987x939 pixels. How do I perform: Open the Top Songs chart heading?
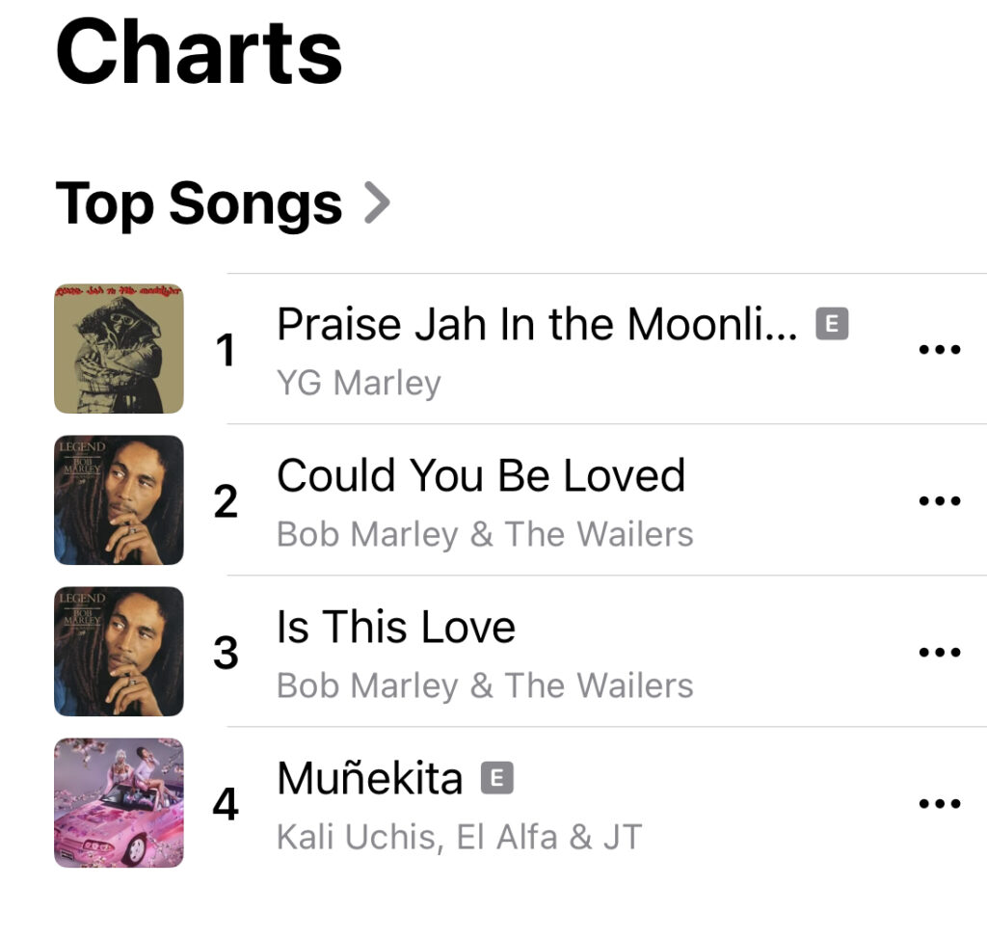[x=200, y=203]
